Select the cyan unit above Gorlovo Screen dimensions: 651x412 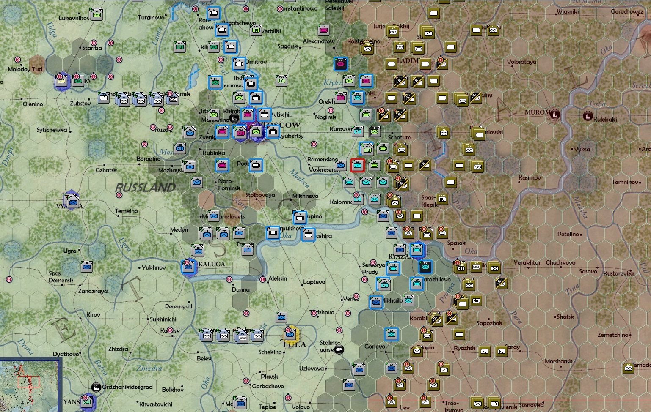coord(392,334)
